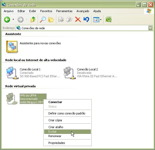Screen dimensions: 155x150
Task: Click the blue Undo arrow icon
Action: [86, 20]
